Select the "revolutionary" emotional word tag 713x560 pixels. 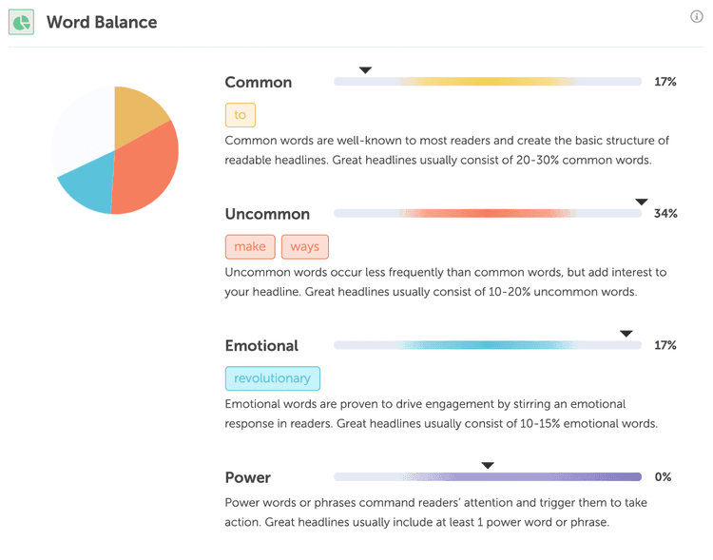273,378
